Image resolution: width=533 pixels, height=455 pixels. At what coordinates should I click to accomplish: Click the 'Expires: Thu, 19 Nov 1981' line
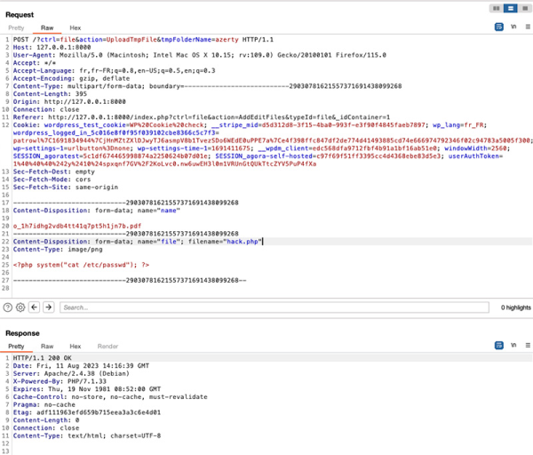(x=87, y=389)
